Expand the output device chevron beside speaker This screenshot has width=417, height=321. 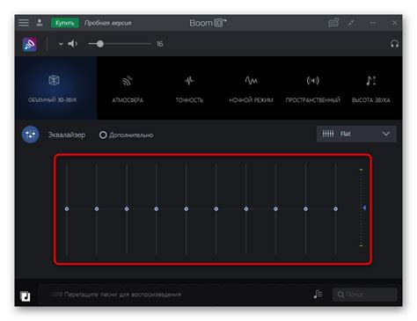(x=61, y=44)
